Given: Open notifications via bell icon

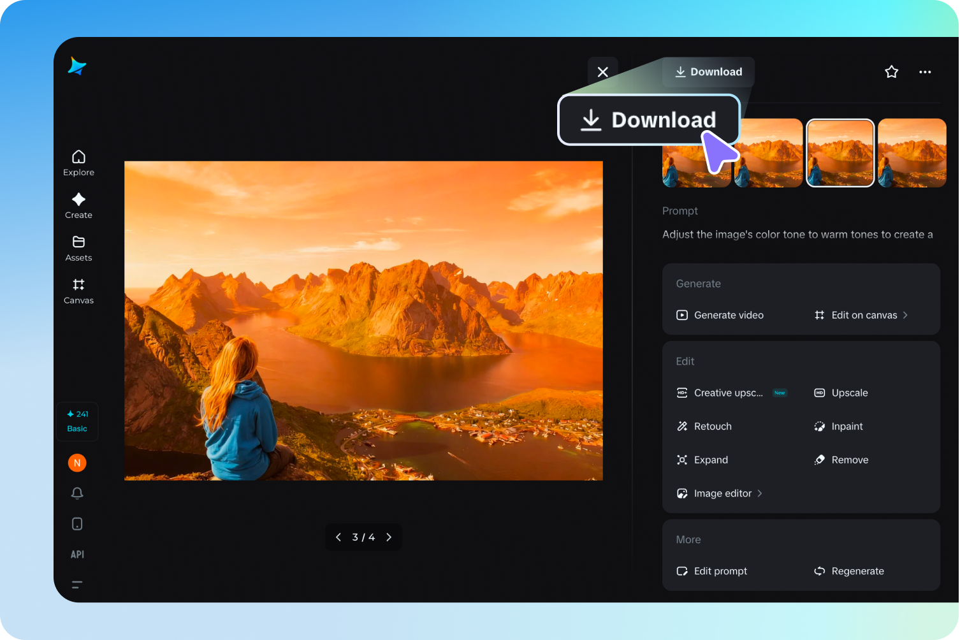Looking at the screenshot, I should pyautogui.click(x=77, y=493).
